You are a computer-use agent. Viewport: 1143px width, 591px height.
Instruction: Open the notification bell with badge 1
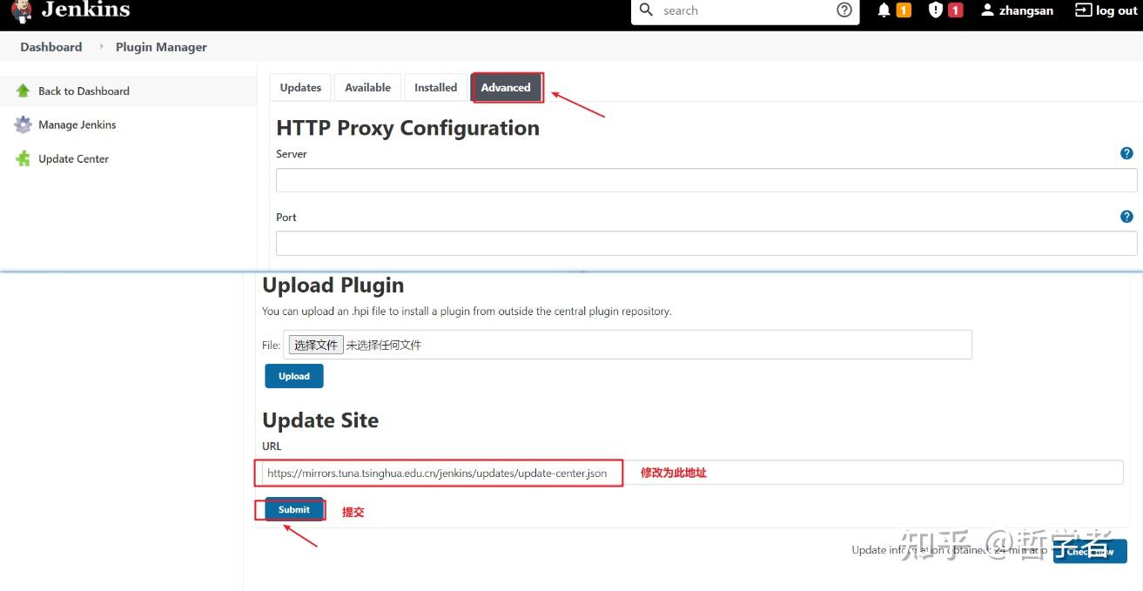click(892, 10)
